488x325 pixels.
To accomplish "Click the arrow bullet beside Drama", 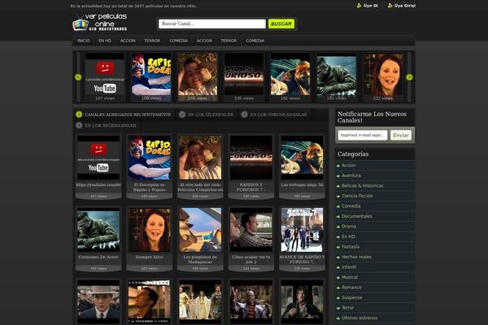I will tap(338, 227).
